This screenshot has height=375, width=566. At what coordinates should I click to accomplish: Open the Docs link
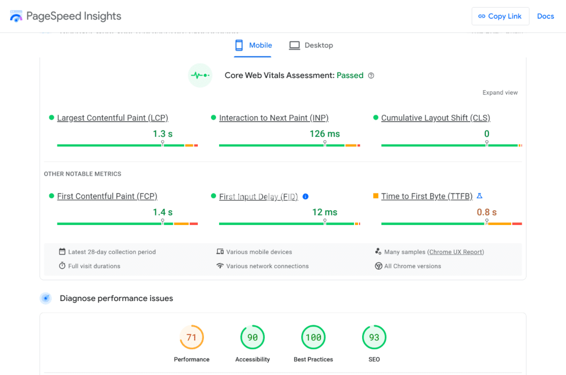[545, 16]
